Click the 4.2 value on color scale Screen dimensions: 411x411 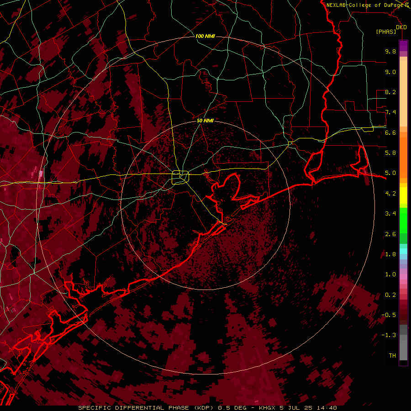(x=390, y=194)
